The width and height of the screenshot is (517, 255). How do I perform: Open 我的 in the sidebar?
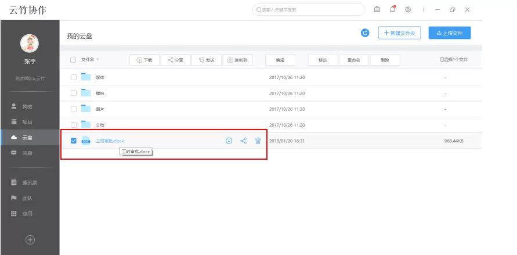click(x=30, y=106)
